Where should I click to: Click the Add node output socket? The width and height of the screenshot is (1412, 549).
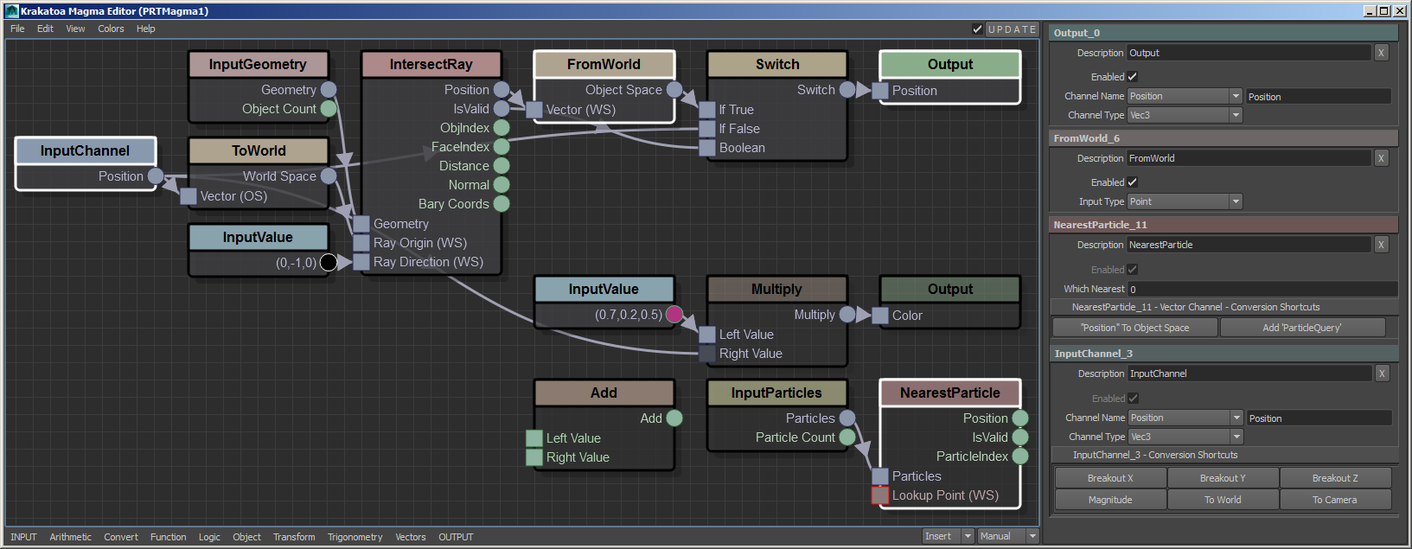coord(674,418)
